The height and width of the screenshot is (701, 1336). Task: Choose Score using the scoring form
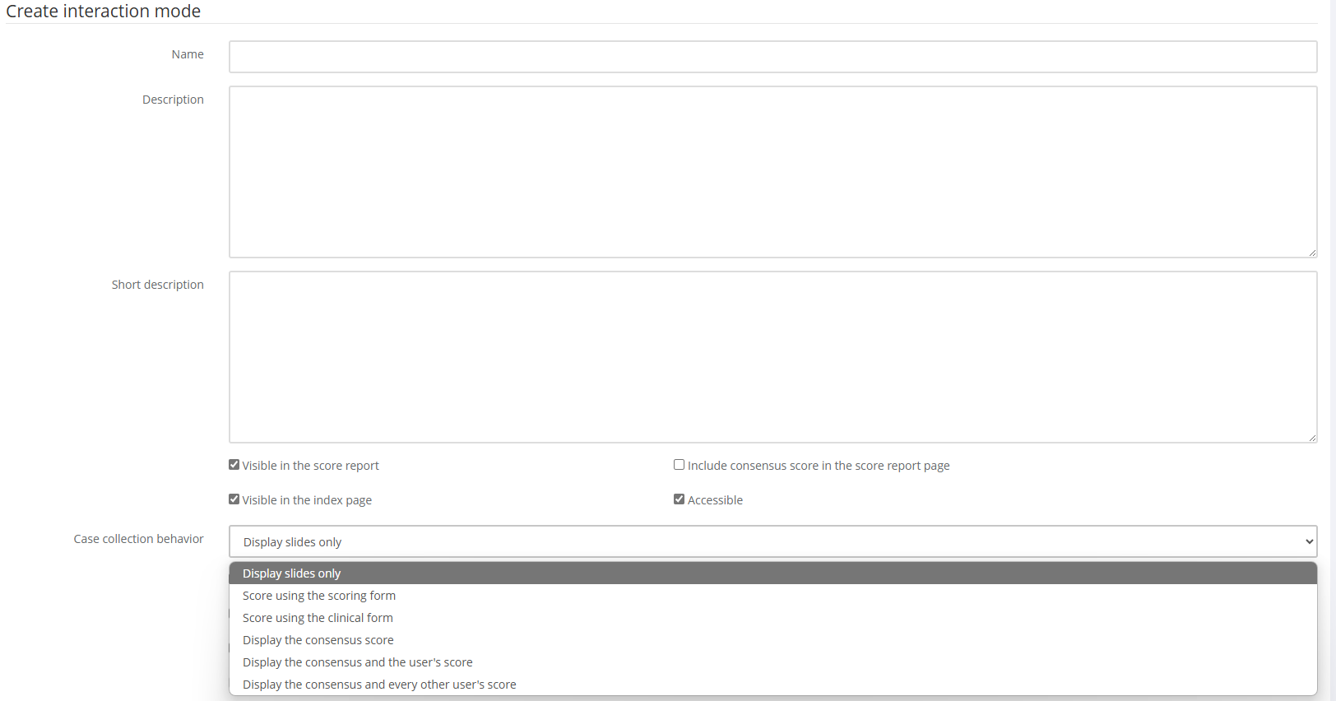pyautogui.click(x=319, y=596)
